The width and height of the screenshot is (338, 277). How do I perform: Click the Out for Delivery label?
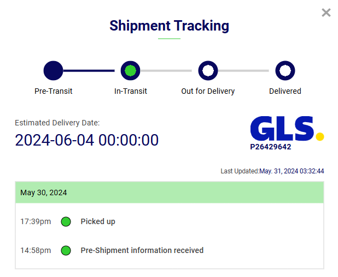pos(208,91)
